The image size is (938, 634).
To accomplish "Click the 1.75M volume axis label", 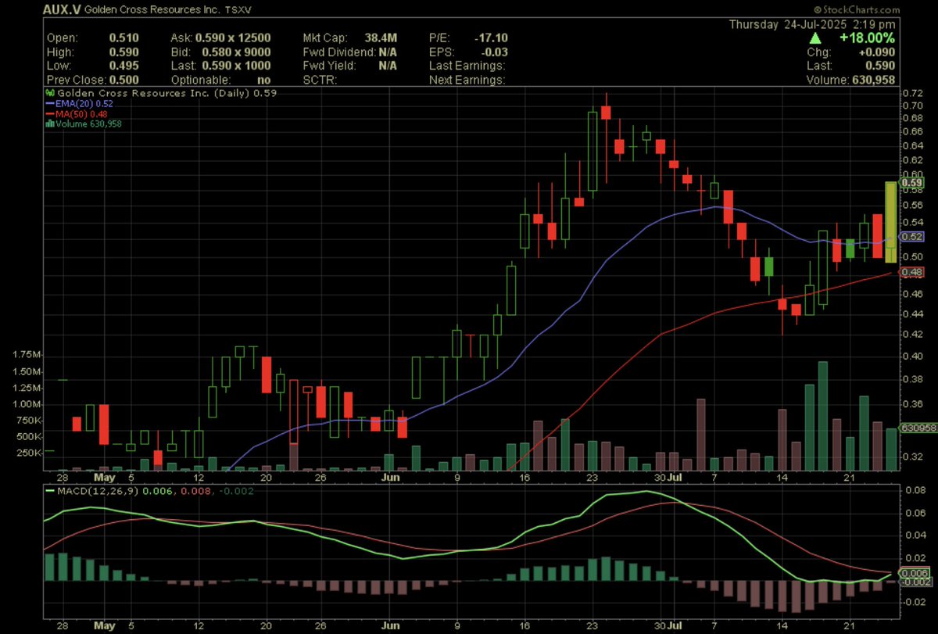I will 27,355.
